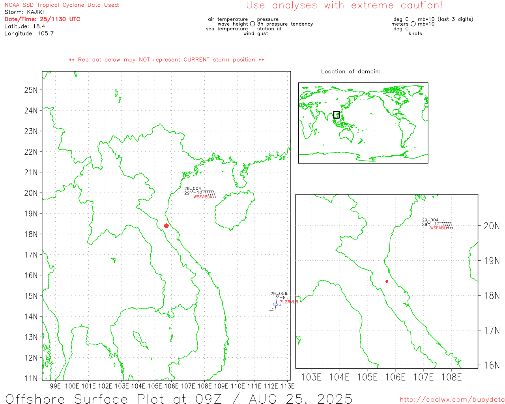Viewport: 505px width, 404px height.
Task: Click the 'Date/Time: 25/1130 UTC' text
Action: pos(42,19)
